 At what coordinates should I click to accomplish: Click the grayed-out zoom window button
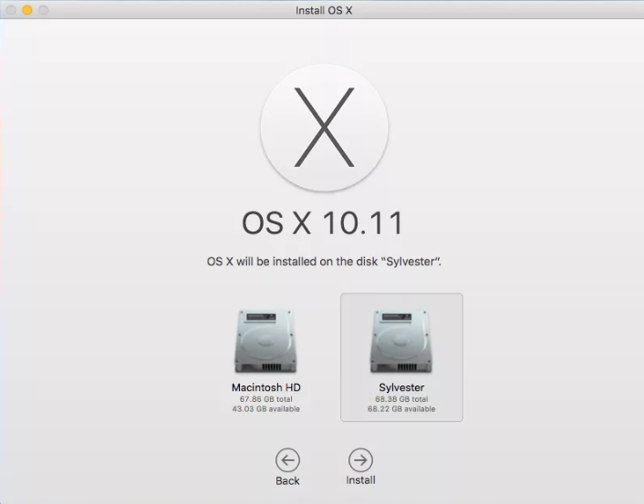pyautogui.click(x=44, y=10)
